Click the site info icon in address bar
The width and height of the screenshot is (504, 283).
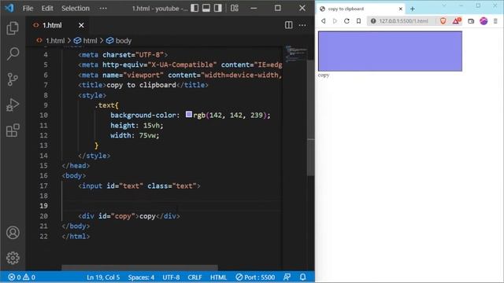372,21
